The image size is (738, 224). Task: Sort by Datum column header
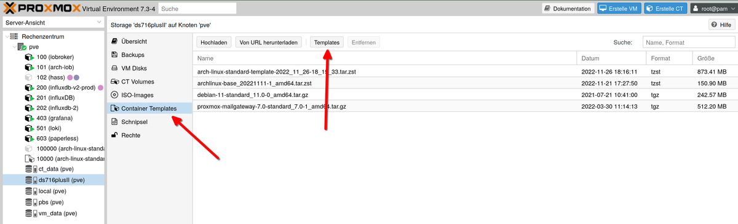click(x=611, y=58)
